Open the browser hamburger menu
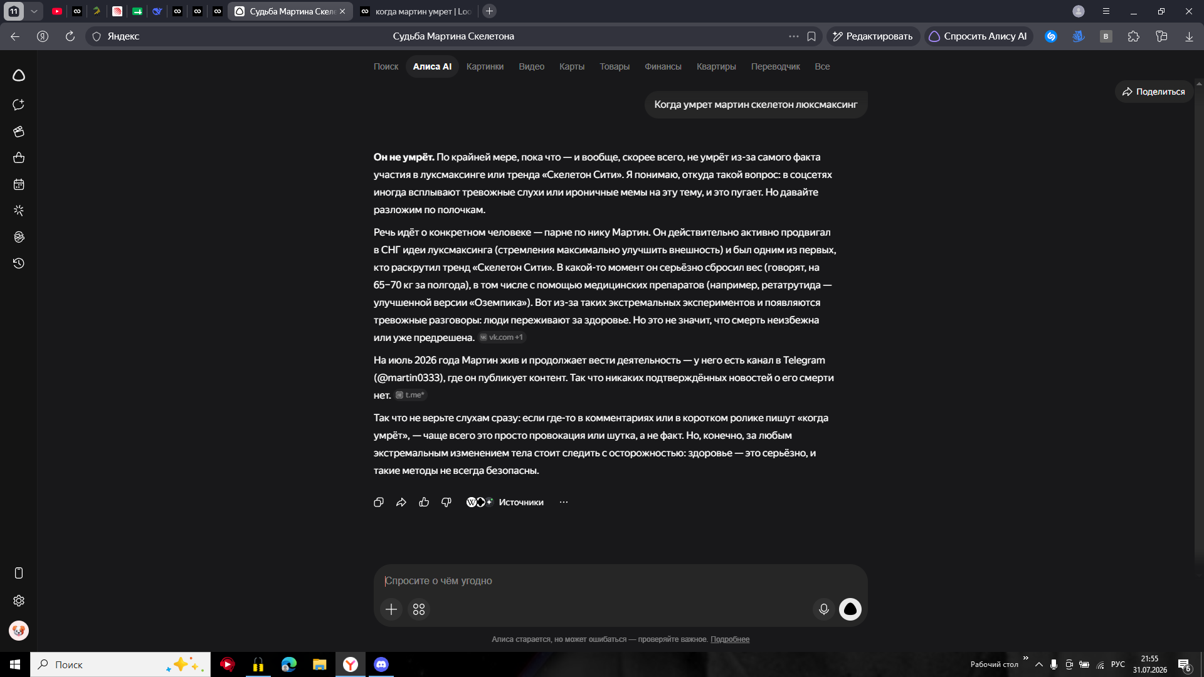The width and height of the screenshot is (1204, 677). click(1106, 11)
